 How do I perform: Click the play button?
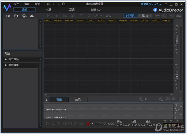47,124
